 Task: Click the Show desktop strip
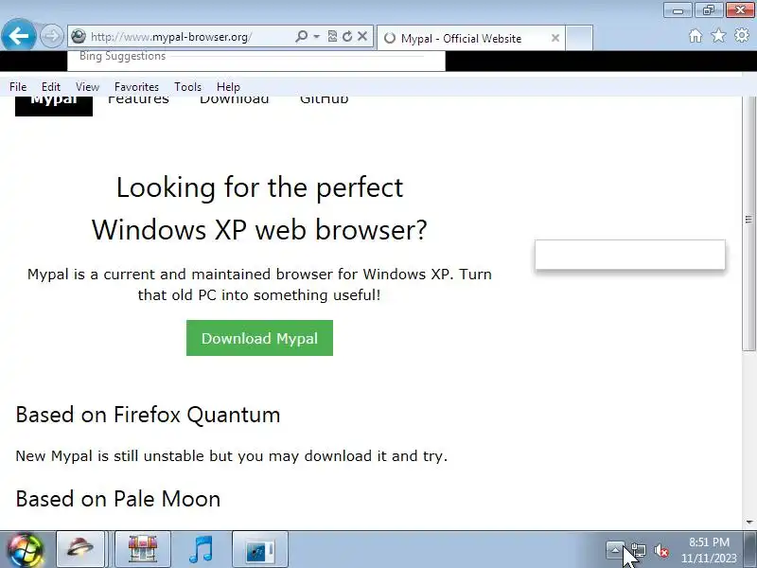752,550
